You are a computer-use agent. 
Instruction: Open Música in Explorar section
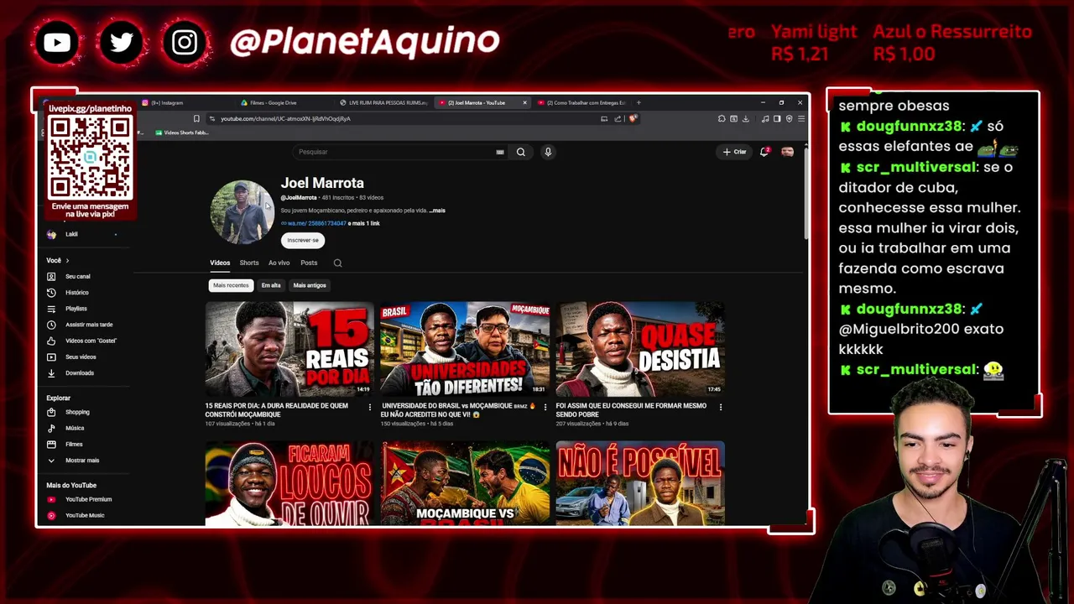coord(75,429)
